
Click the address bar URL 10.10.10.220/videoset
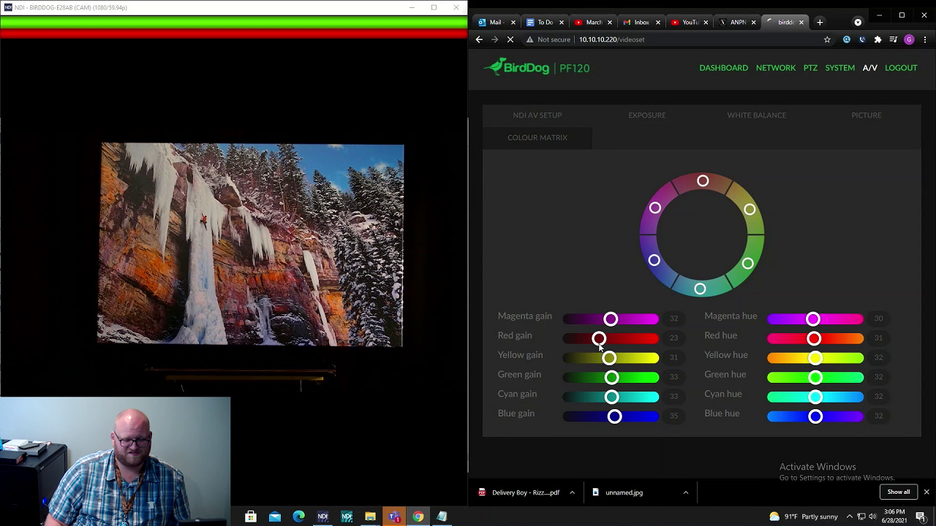(x=611, y=39)
